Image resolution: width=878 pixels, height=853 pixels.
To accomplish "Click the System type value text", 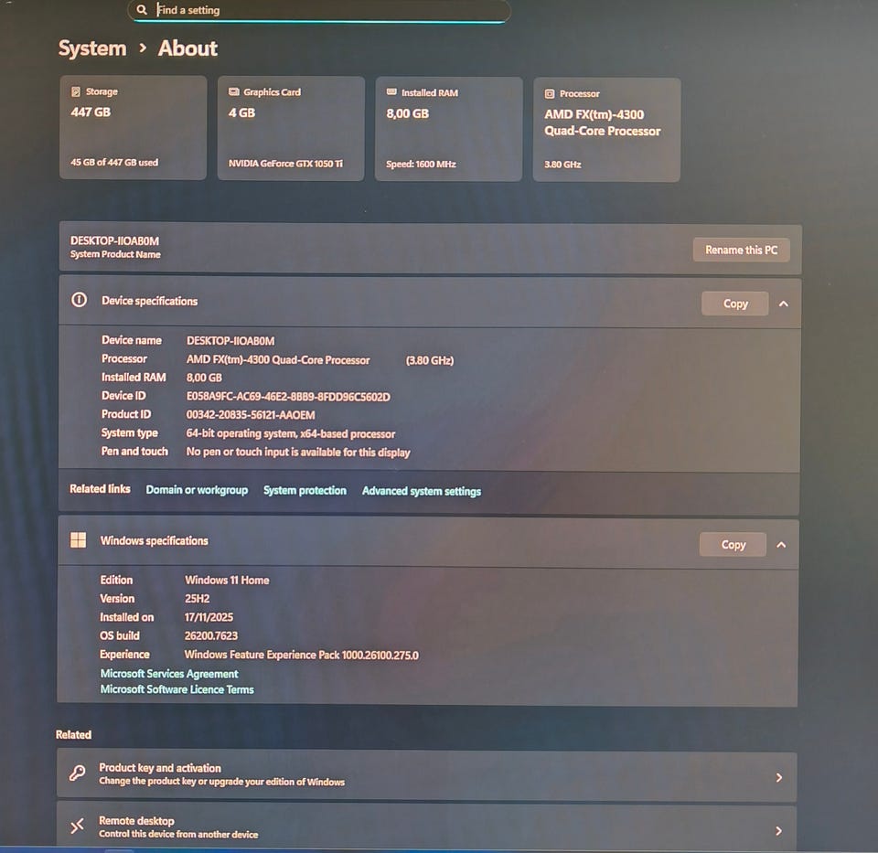I will 290,433.
